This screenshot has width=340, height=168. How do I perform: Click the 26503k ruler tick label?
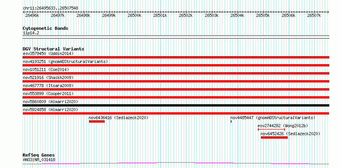[x=212, y=15]
